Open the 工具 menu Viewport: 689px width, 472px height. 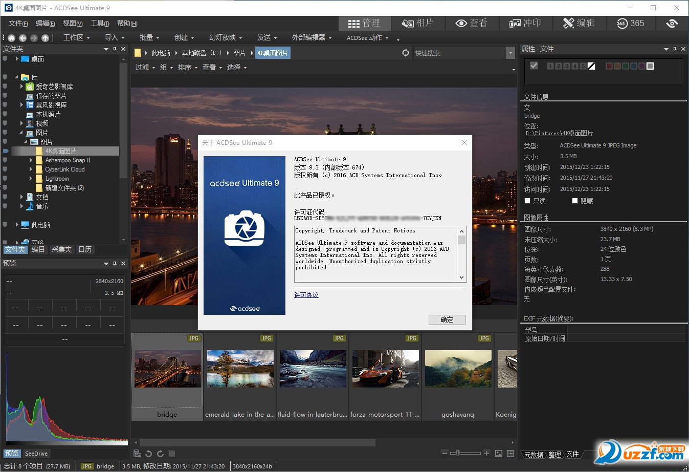click(x=100, y=23)
